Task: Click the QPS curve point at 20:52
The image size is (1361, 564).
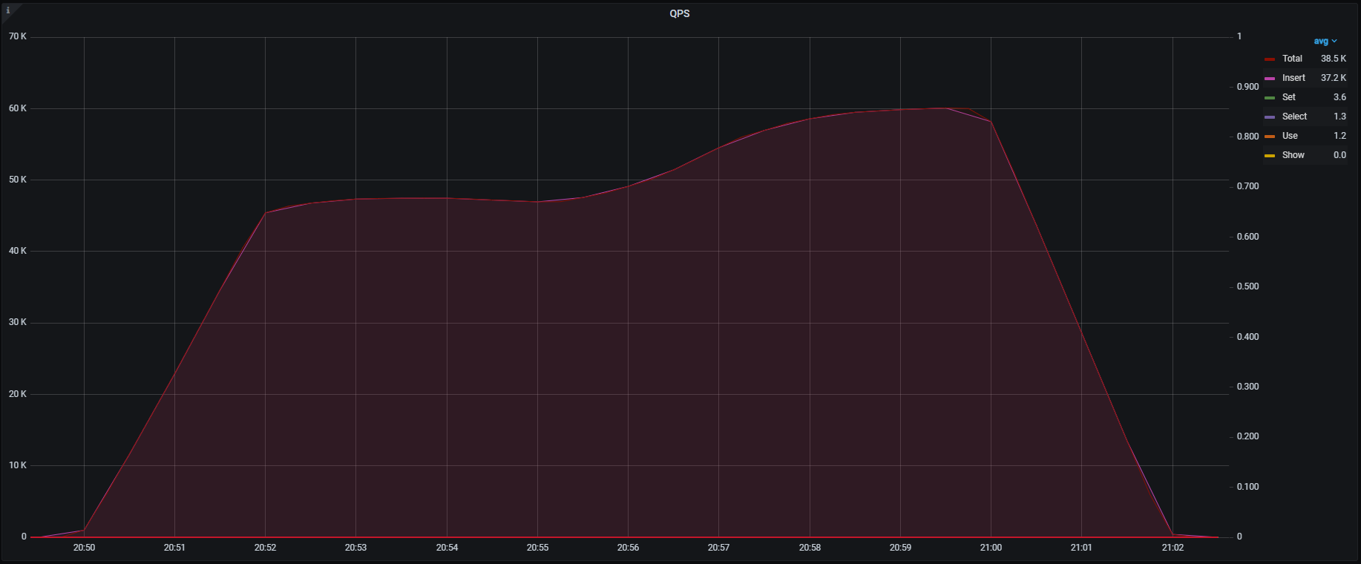Action: coord(265,213)
